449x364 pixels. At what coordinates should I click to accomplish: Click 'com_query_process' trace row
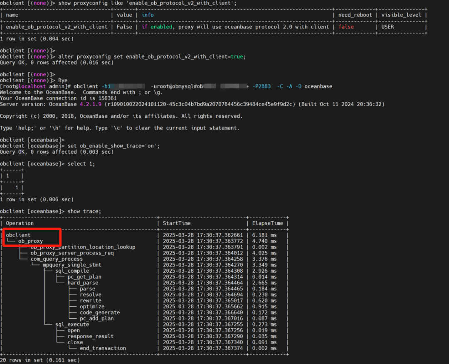click(144, 259)
